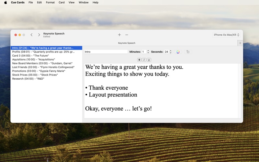Select the Lost Friends (02:00) card
Screen dimensions: 259x162
point(46,67)
